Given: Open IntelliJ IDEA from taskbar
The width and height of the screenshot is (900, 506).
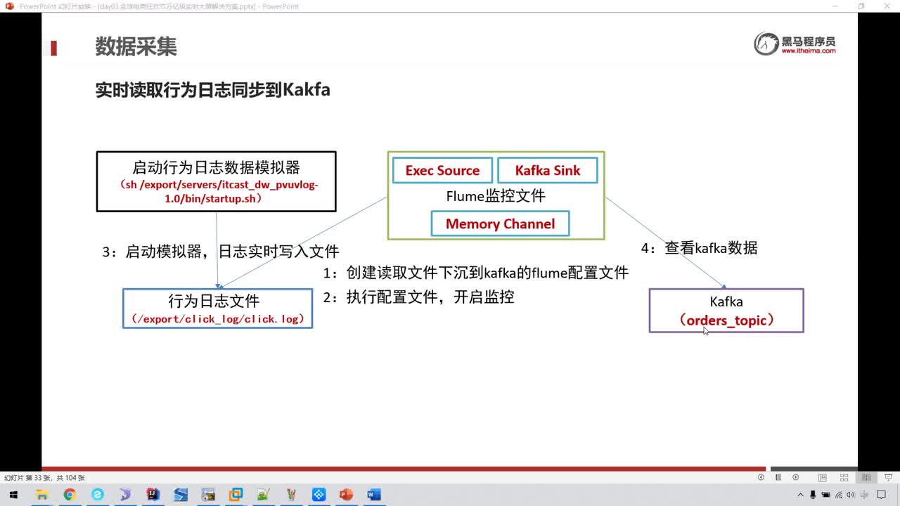Looking at the screenshot, I should [153, 495].
